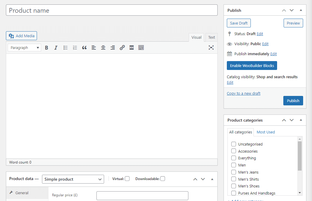Open the Paragraph format dropdown
312x201 pixels.
(x=24, y=48)
